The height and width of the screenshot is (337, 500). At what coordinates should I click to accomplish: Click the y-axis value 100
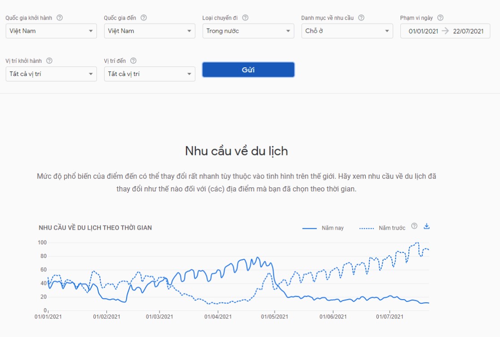point(42,243)
